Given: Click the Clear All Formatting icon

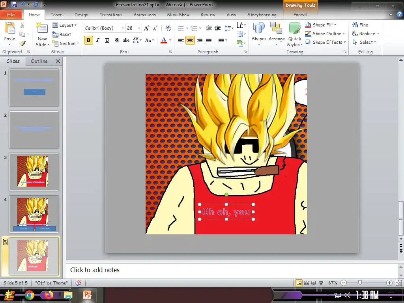Looking at the screenshot, I should pos(168,28).
